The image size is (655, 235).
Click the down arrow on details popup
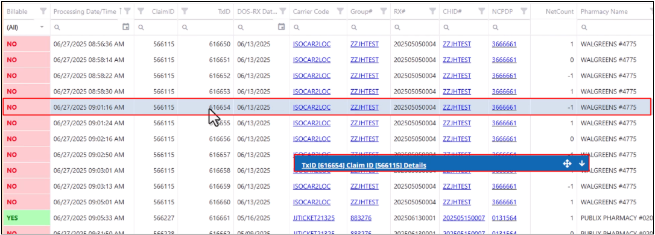click(581, 164)
